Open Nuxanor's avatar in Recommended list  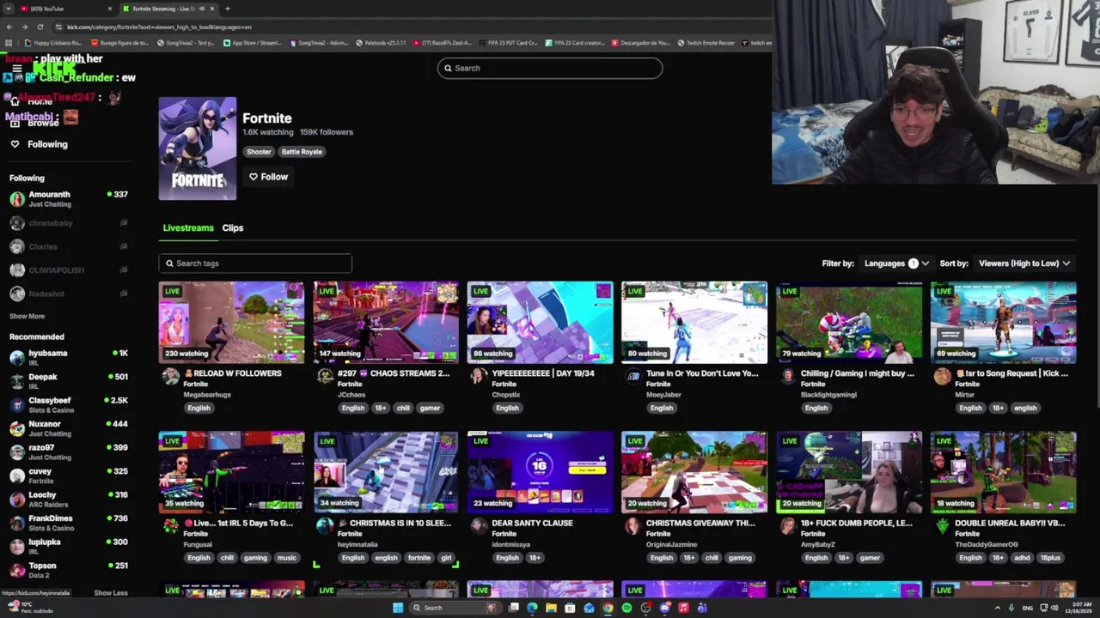17,428
